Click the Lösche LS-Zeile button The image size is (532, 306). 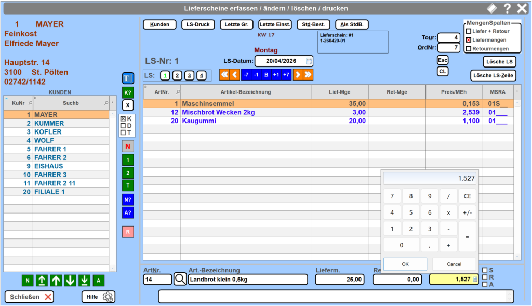[x=493, y=75]
